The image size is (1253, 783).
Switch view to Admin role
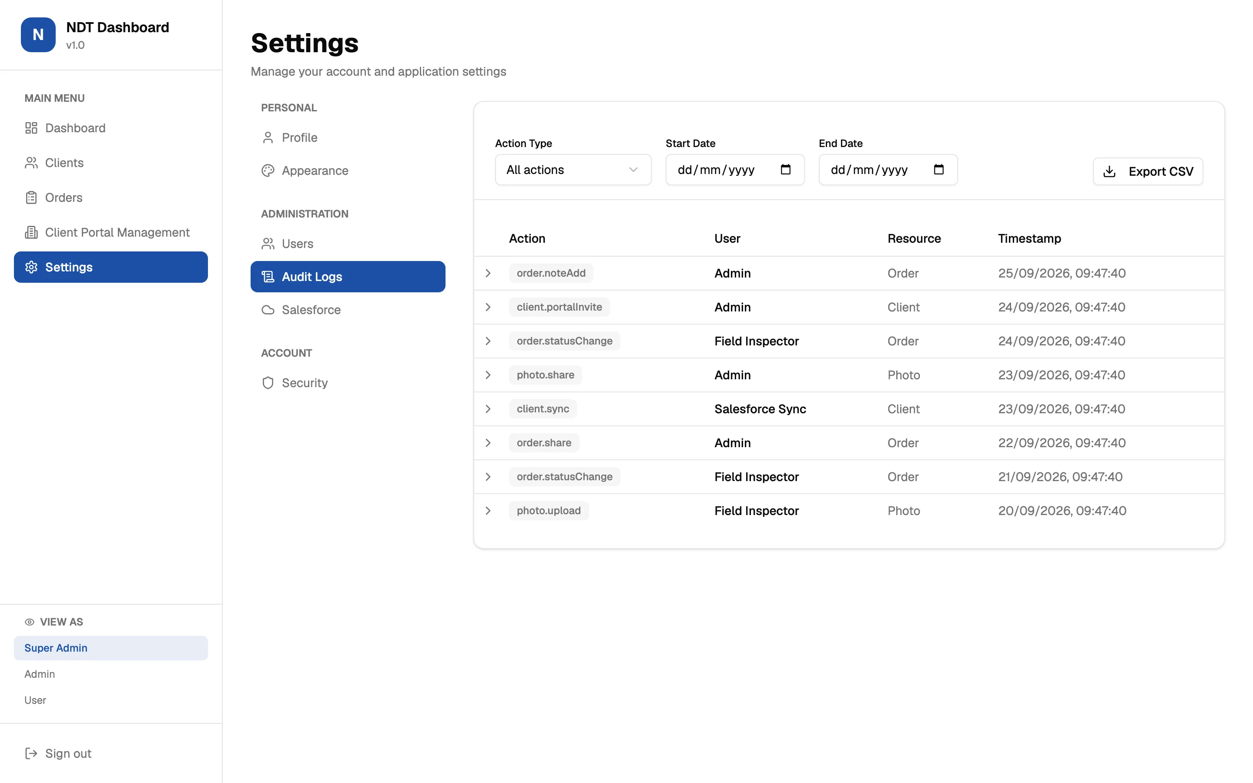point(111,674)
